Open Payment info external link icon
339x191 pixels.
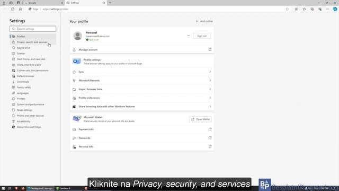pyautogui.click(x=210, y=129)
